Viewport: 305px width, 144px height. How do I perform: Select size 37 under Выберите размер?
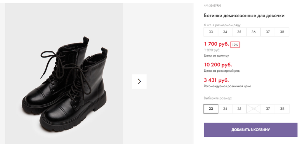coord(268,109)
